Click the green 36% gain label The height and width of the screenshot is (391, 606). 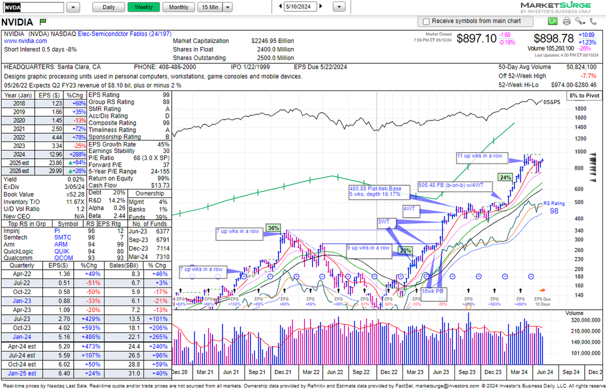273,227
